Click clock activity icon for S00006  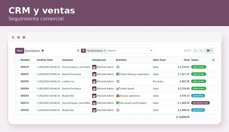[x=118, y=81]
